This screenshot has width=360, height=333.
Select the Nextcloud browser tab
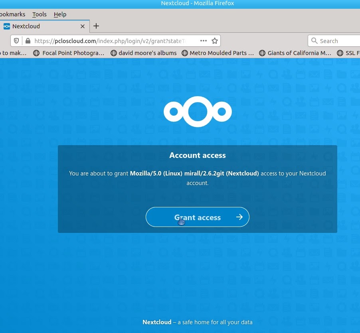[x=45, y=26]
